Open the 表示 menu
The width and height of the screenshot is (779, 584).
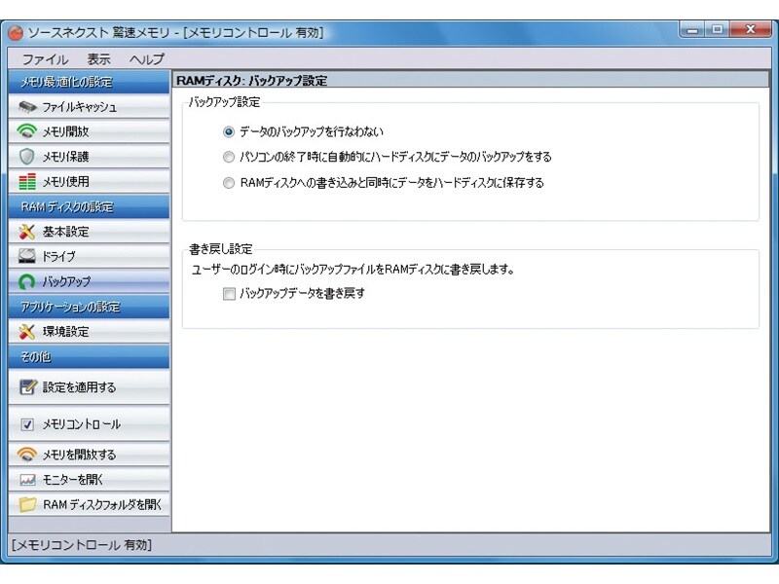coord(99,59)
